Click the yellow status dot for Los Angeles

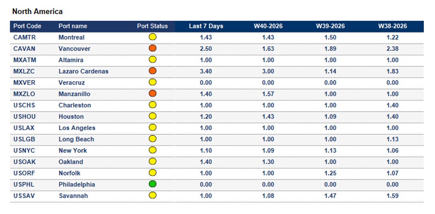(x=153, y=128)
